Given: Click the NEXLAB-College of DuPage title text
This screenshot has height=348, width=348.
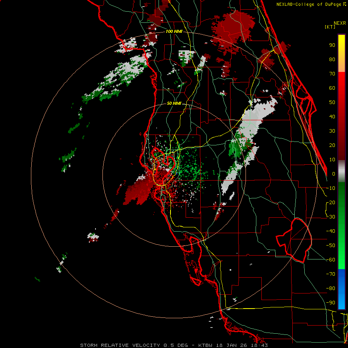Looking at the screenshot, I should click(311, 4).
